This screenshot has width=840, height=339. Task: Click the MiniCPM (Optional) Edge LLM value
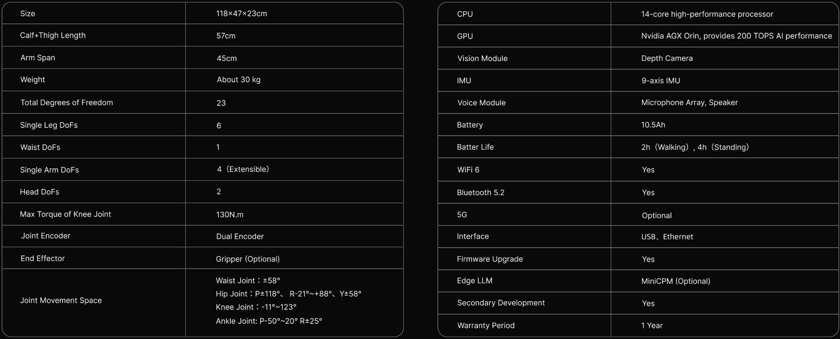675,281
